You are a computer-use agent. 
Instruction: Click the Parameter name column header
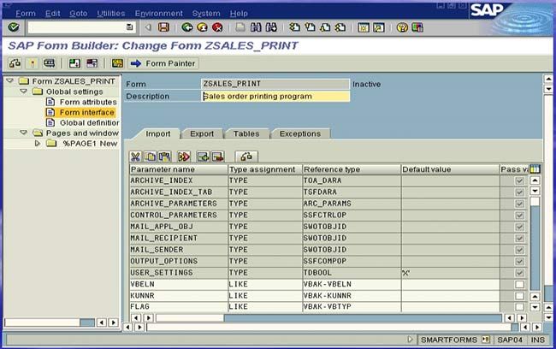click(179, 169)
